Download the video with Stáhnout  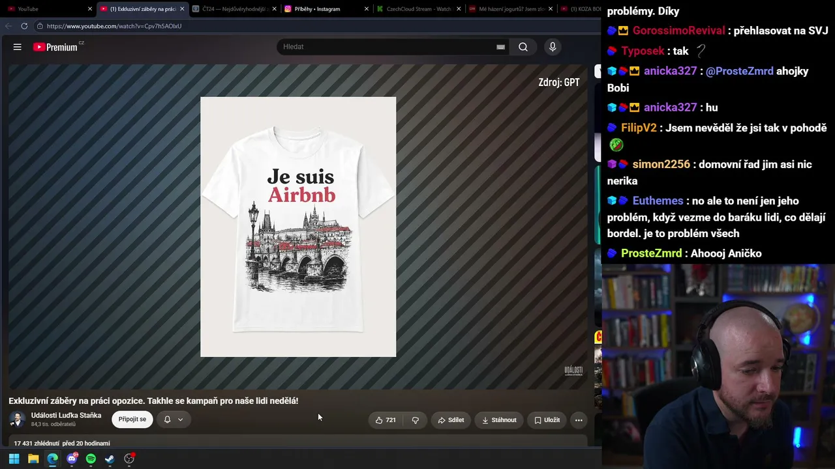pos(499,420)
